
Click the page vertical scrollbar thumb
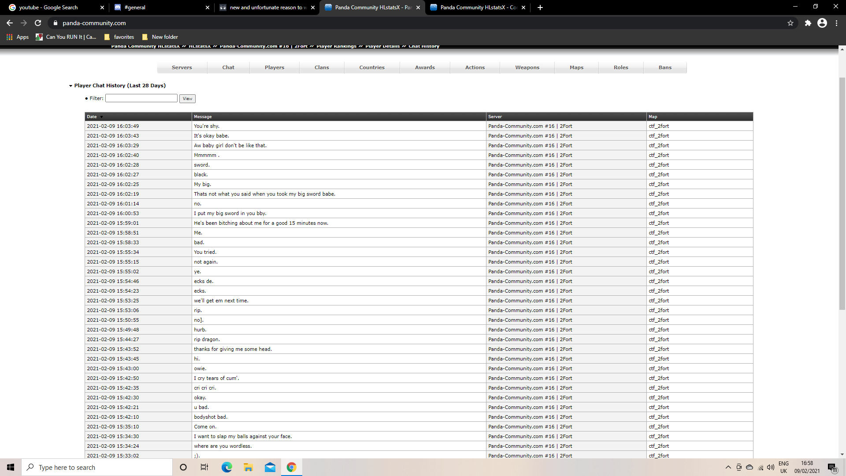[x=842, y=194]
